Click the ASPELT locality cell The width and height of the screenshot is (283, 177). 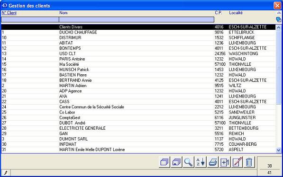(x=236, y=150)
